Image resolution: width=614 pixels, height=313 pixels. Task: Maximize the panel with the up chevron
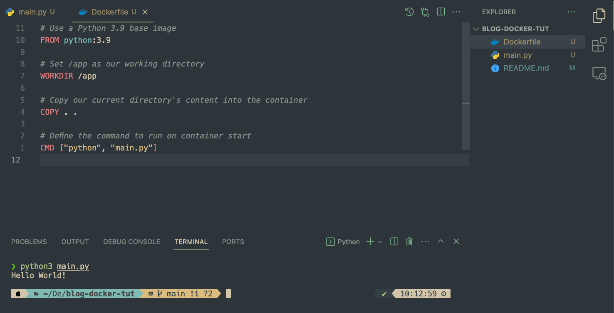(x=441, y=242)
